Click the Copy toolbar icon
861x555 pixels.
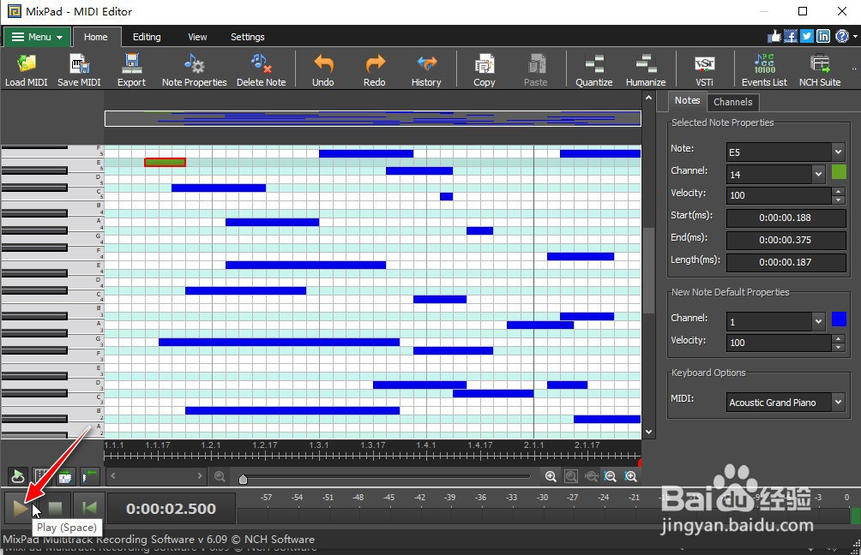point(485,69)
